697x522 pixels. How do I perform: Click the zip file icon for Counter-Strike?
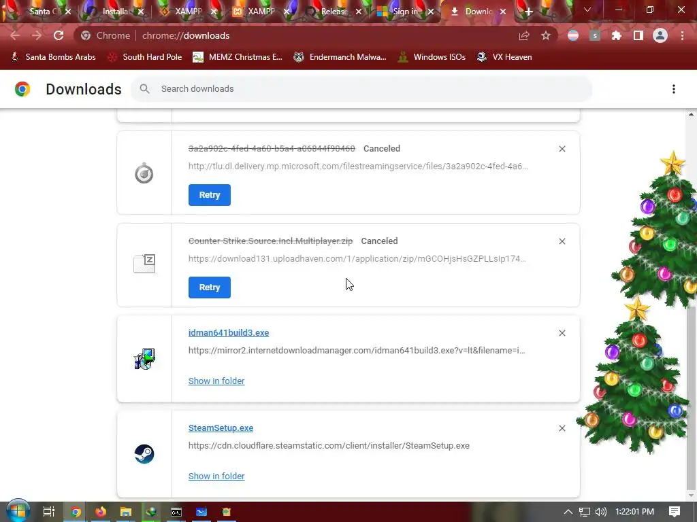144,264
